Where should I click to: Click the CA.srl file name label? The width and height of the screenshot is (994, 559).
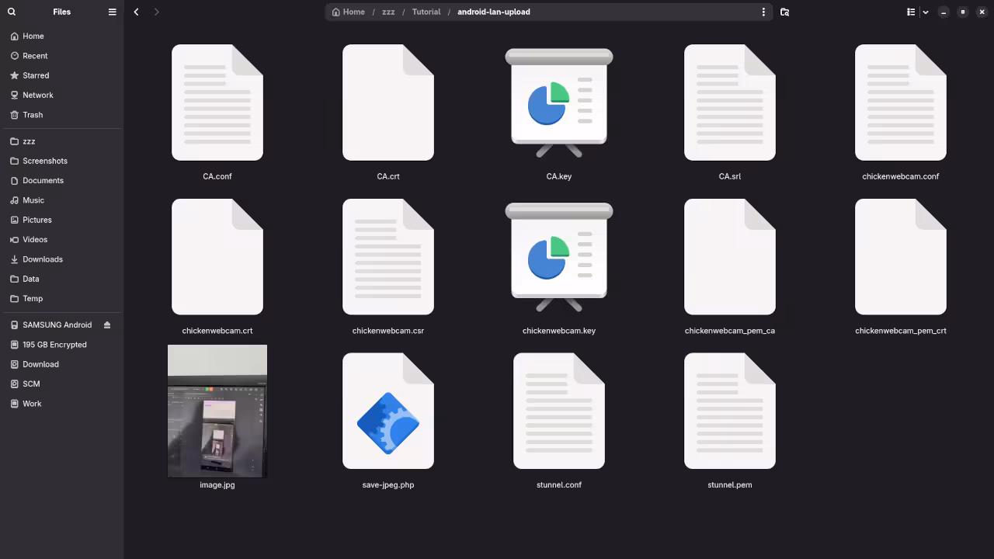coord(730,176)
